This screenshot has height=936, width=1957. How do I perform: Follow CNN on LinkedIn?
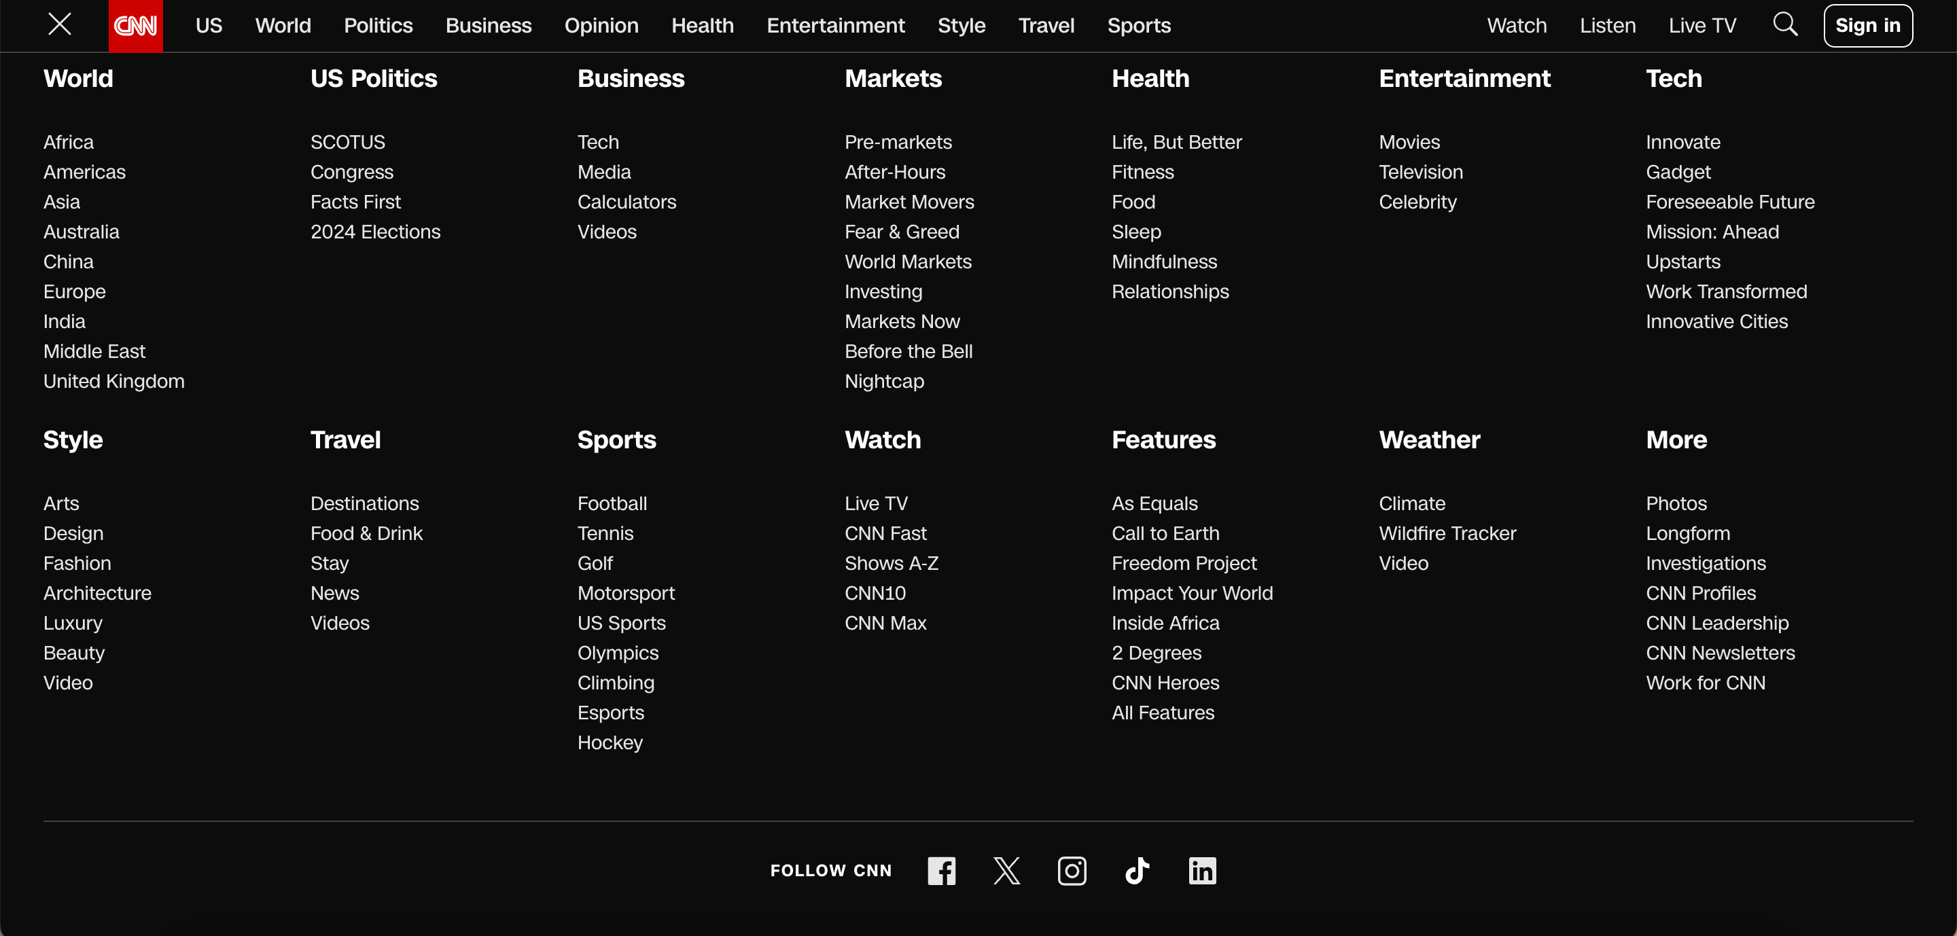1202,871
